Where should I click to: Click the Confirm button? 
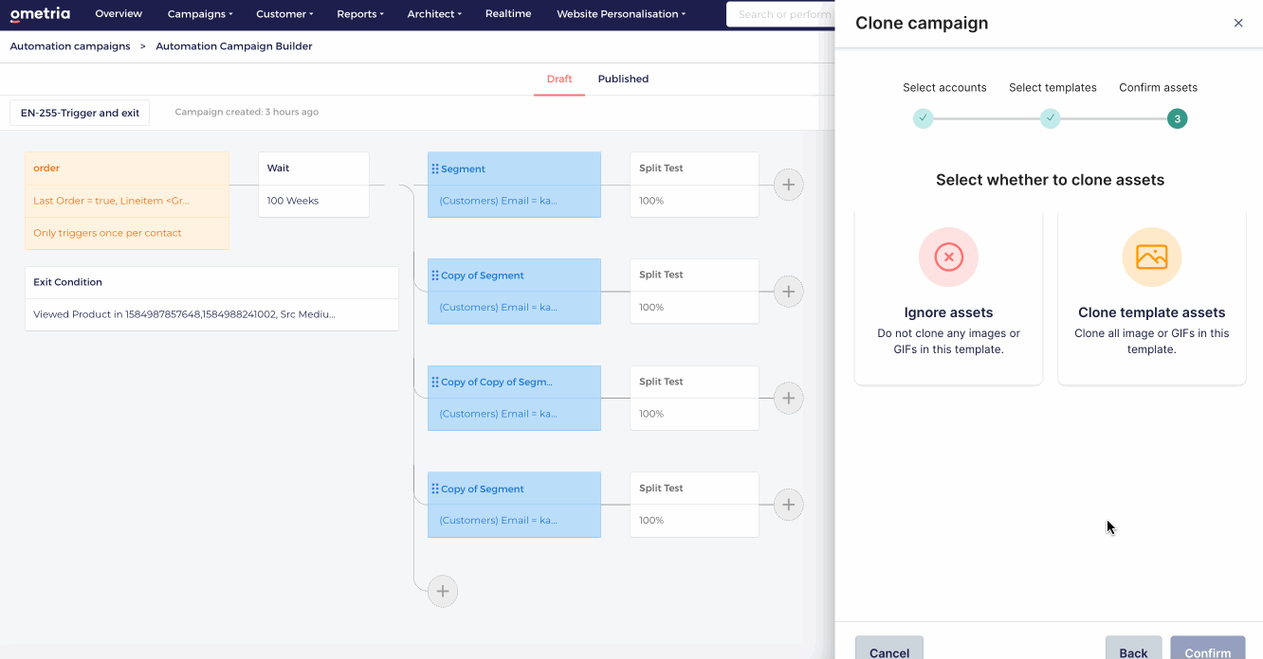pyautogui.click(x=1208, y=648)
